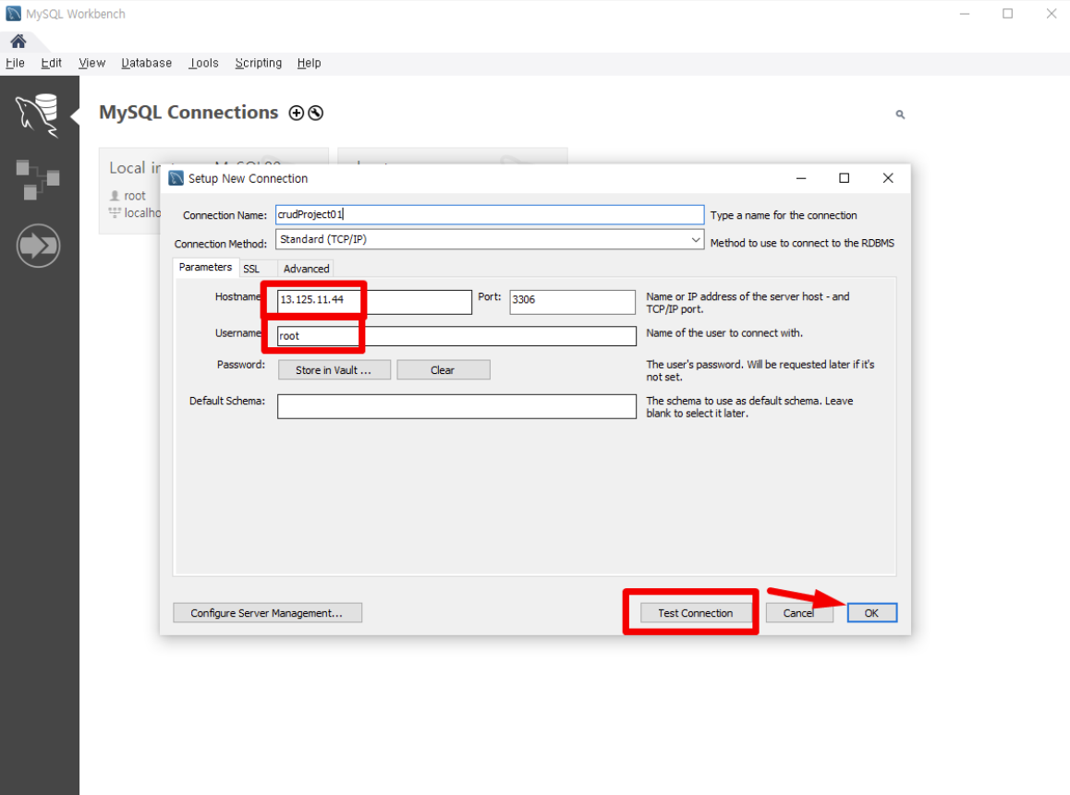Viewport: 1070px width, 795px height.
Task: Click Store in Vault button
Action: (334, 369)
